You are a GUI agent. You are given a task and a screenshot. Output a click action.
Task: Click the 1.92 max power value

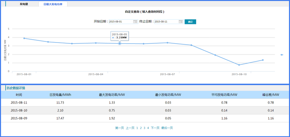click(x=112, y=118)
